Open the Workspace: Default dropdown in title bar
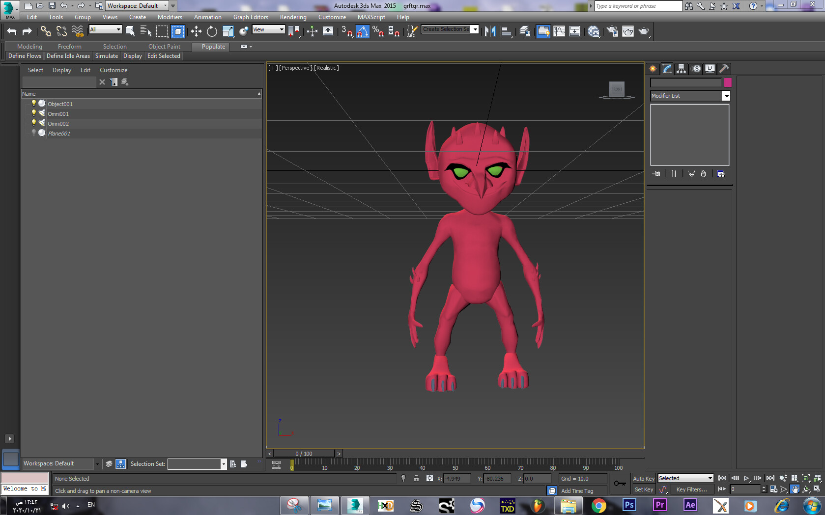 point(138,6)
